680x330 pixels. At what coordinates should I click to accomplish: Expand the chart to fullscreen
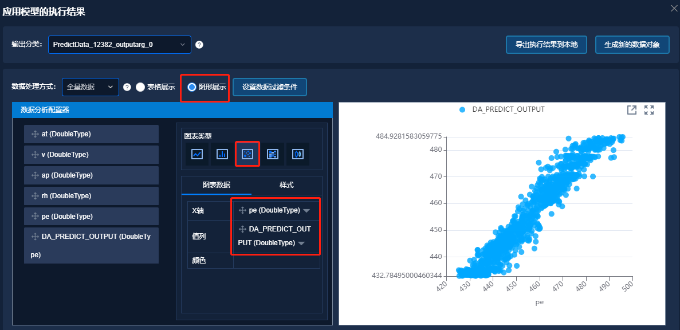coord(649,110)
